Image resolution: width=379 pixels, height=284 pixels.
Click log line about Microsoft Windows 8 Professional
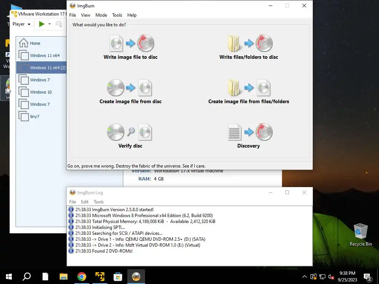[x=144, y=216]
